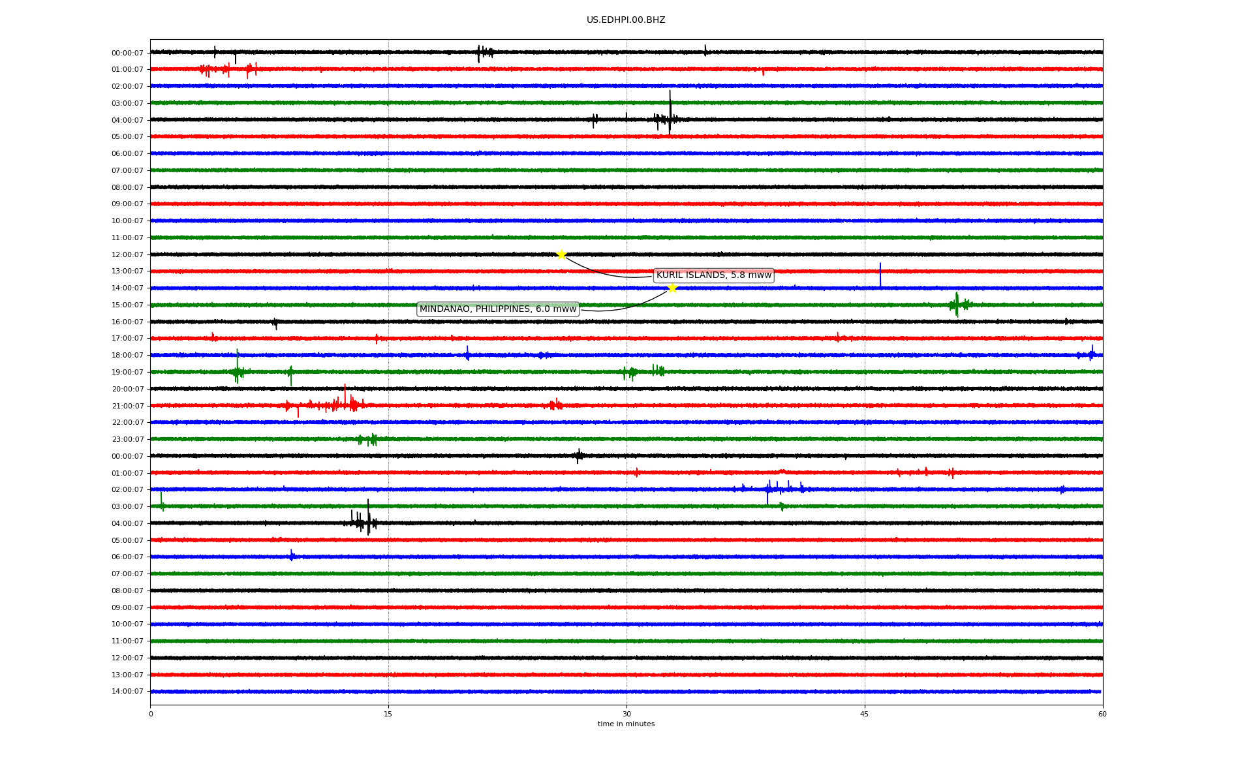The image size is (1253, 783).
Task: Click the green burst near the end of the 15:00:07 trace
Action: click(957, 304)
